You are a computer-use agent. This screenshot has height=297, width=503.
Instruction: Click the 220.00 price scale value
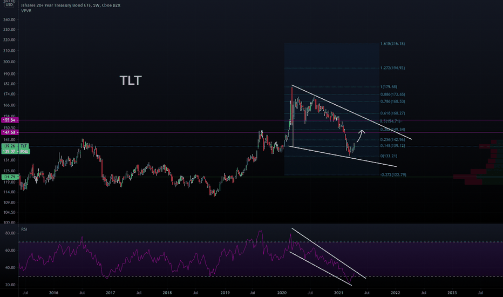(x=9, y=40)
